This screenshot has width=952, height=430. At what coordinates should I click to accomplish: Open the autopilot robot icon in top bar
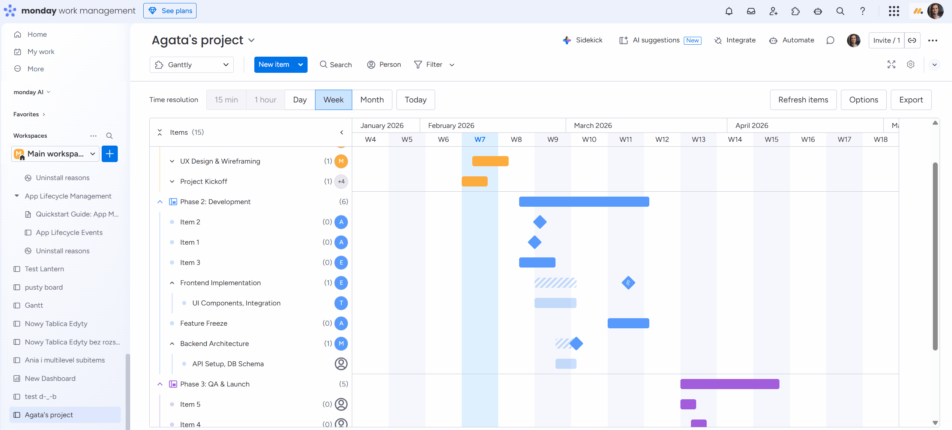(x=818, y=11)
